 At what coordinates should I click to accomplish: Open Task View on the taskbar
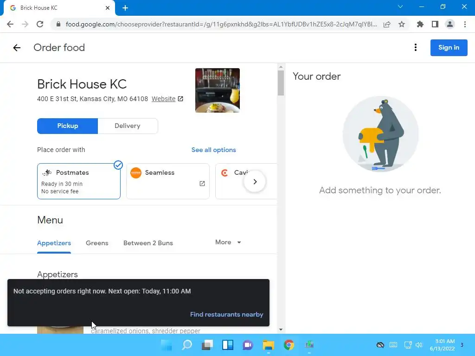coord(207,345)
